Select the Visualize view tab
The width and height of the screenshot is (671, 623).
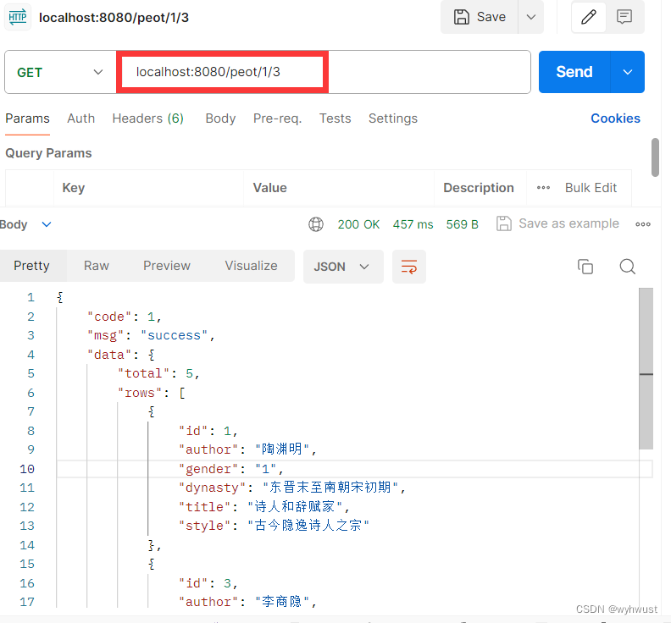tap(251, 266)
